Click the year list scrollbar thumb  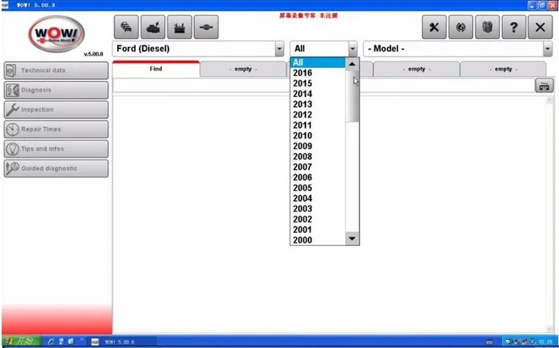pyautogui.click(x=352, y=96)
